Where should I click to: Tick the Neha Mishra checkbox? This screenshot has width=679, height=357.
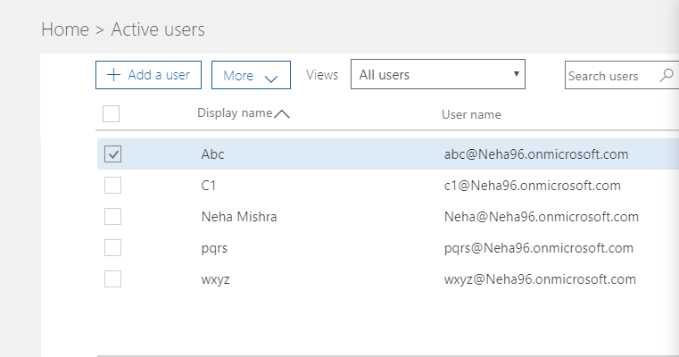click(113, 217)
